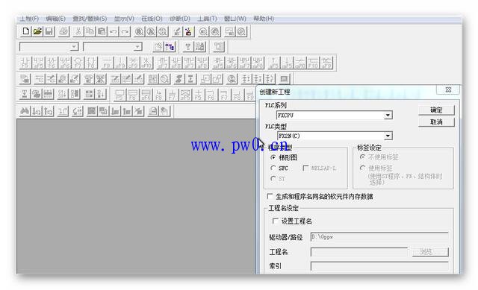Enable the 设置工程名 checkbox
Screen dimensions: 478x290
[275, 221]
